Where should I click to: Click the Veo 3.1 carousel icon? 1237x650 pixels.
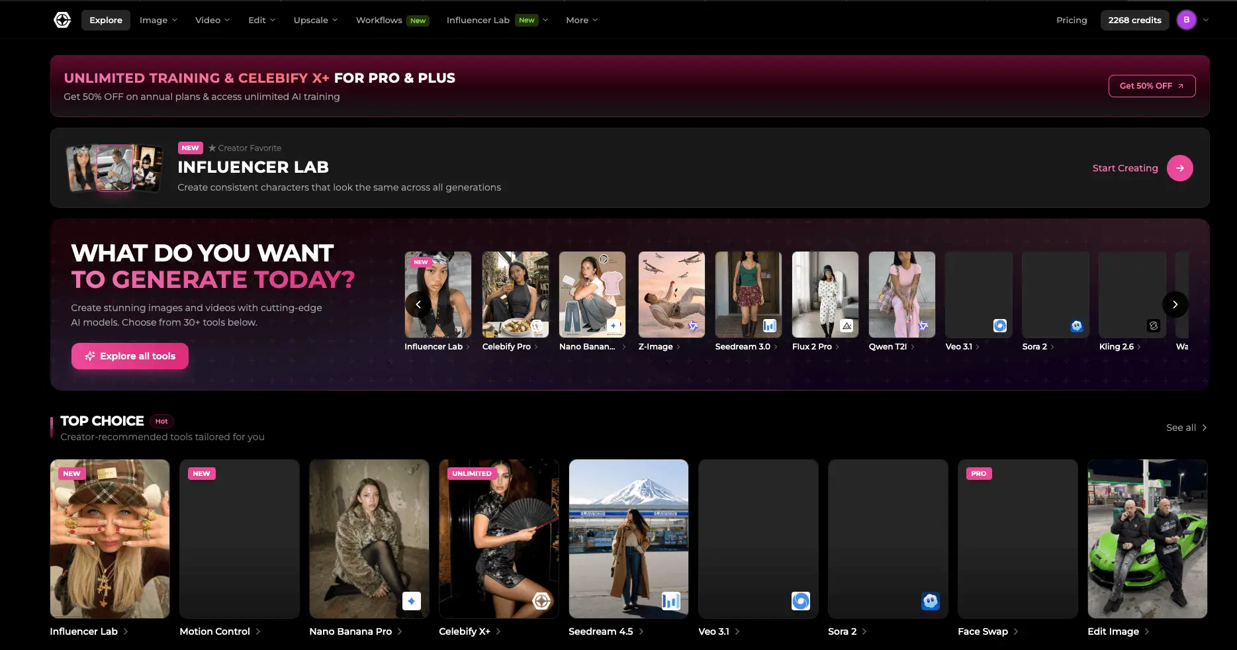click(1000, 326)
